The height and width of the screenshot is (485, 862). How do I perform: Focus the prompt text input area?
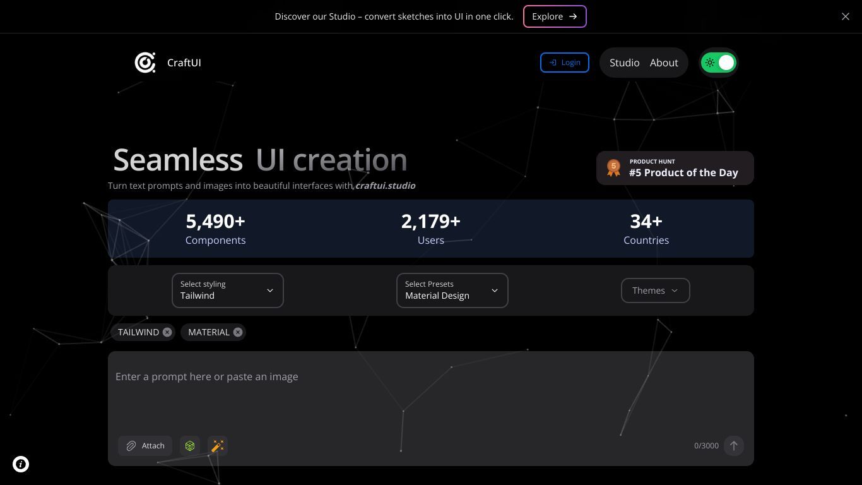pyautogui.click(x=431, y=392)
